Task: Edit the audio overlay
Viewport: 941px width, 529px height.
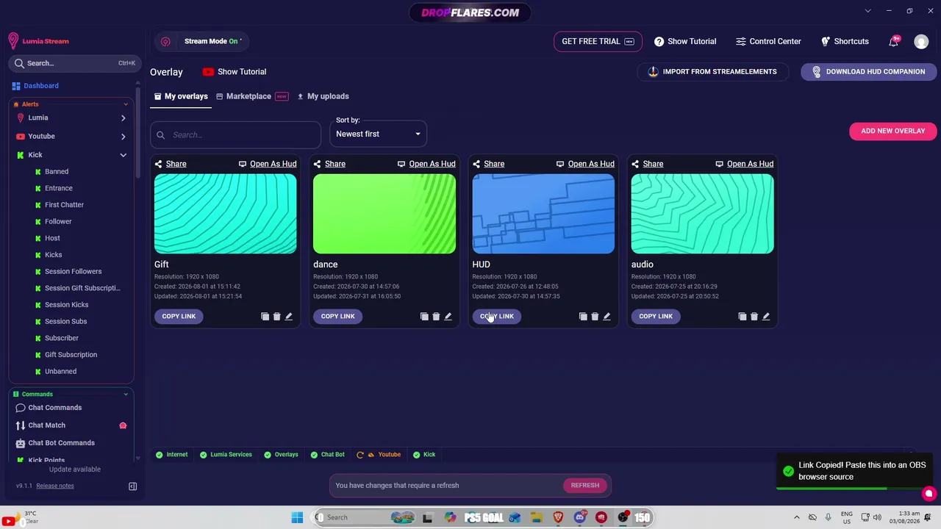Action: coord(766,317)
